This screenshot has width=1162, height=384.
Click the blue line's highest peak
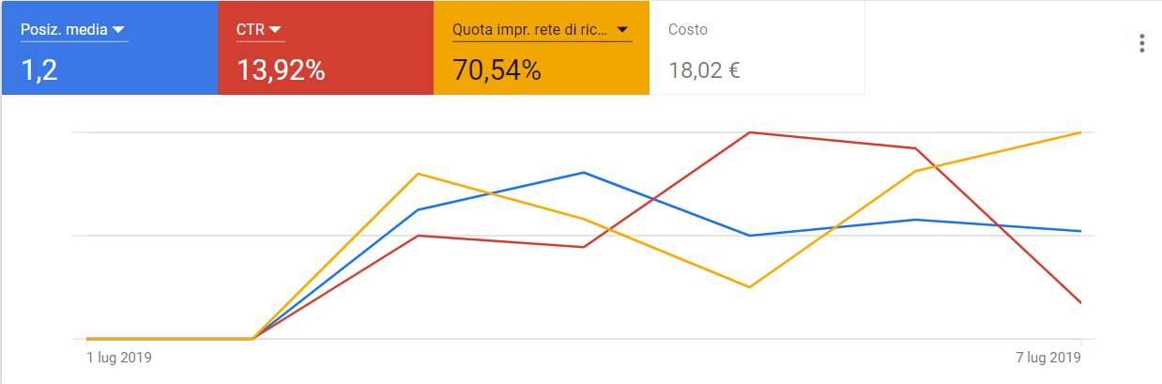pos(584,173)
